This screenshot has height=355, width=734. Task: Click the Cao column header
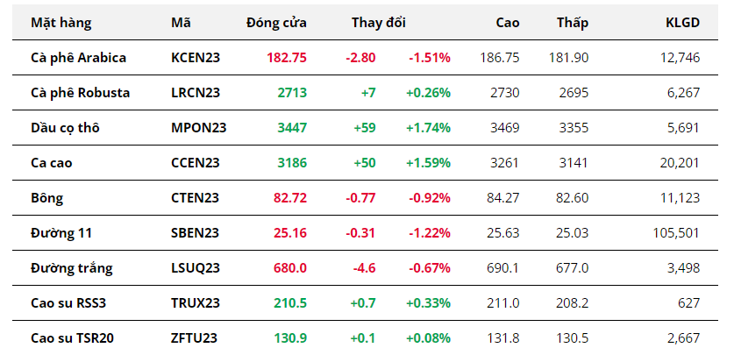(505, 23)
